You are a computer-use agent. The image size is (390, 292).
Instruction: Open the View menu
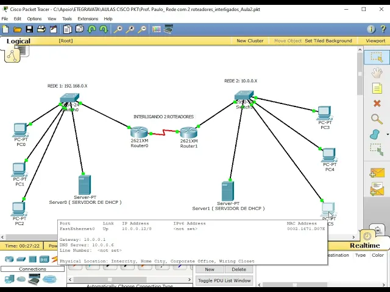(52, 19)
